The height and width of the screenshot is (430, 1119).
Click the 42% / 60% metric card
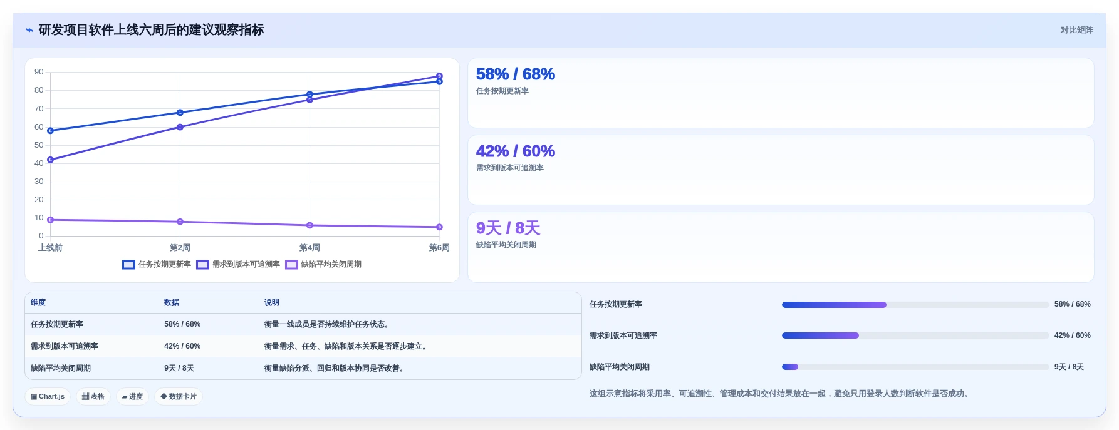pos(781,170)
